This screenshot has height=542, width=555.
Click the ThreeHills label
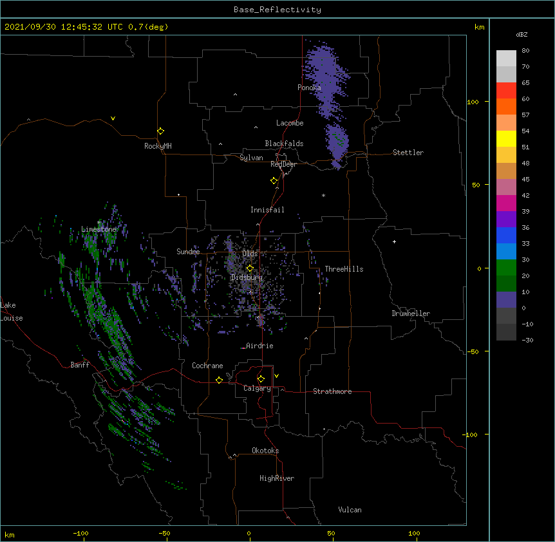[344, 269]
